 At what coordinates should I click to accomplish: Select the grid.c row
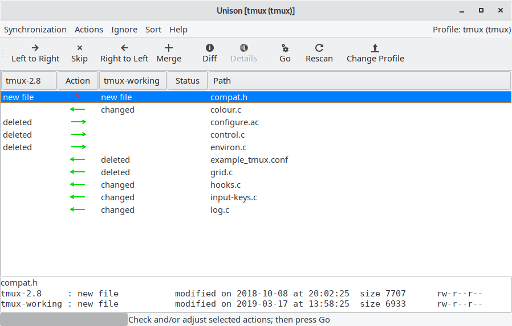[x=256, y=172]
